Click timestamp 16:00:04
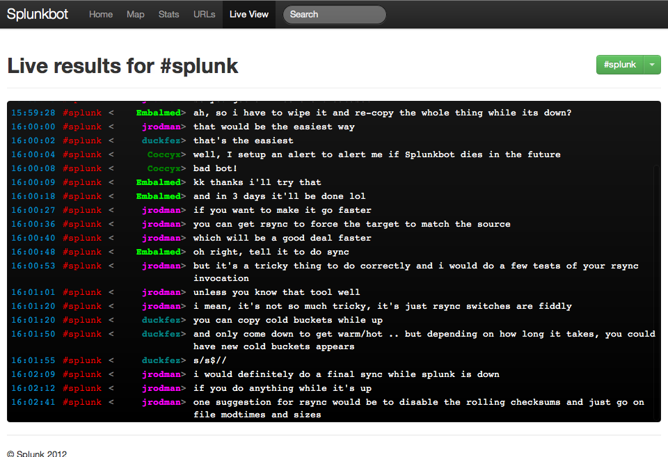Image resolution: width=668 pixels, height=457 pixels. pyautogui.click(x=33, y=154)
